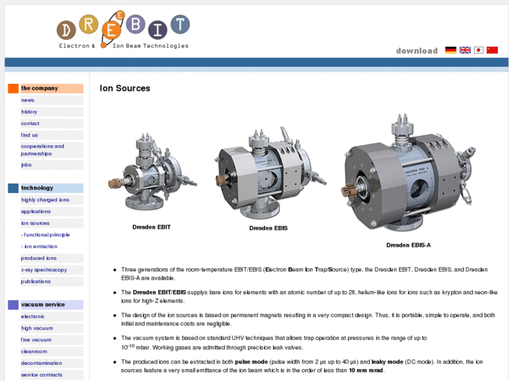Open the download link in header

point(417,51)
